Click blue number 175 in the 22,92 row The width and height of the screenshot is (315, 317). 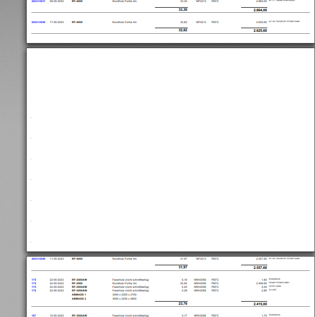34,283
